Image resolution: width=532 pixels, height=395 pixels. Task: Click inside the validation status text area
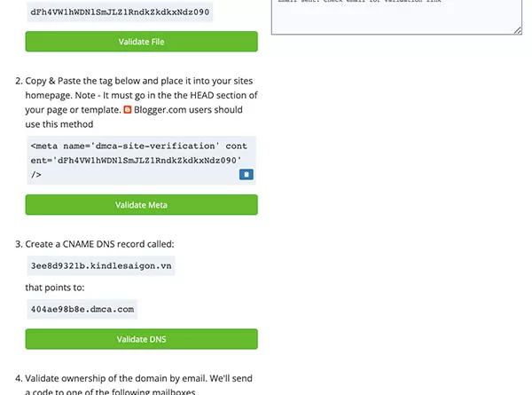[x=396, y=17]
